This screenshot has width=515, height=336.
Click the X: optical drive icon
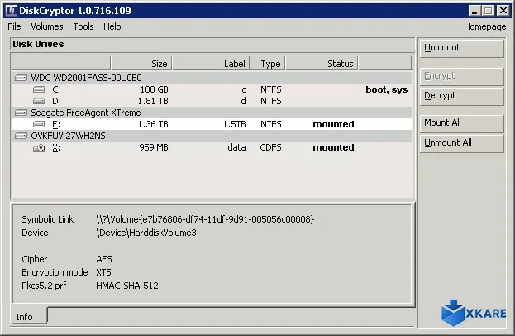[x=39, y=148]
